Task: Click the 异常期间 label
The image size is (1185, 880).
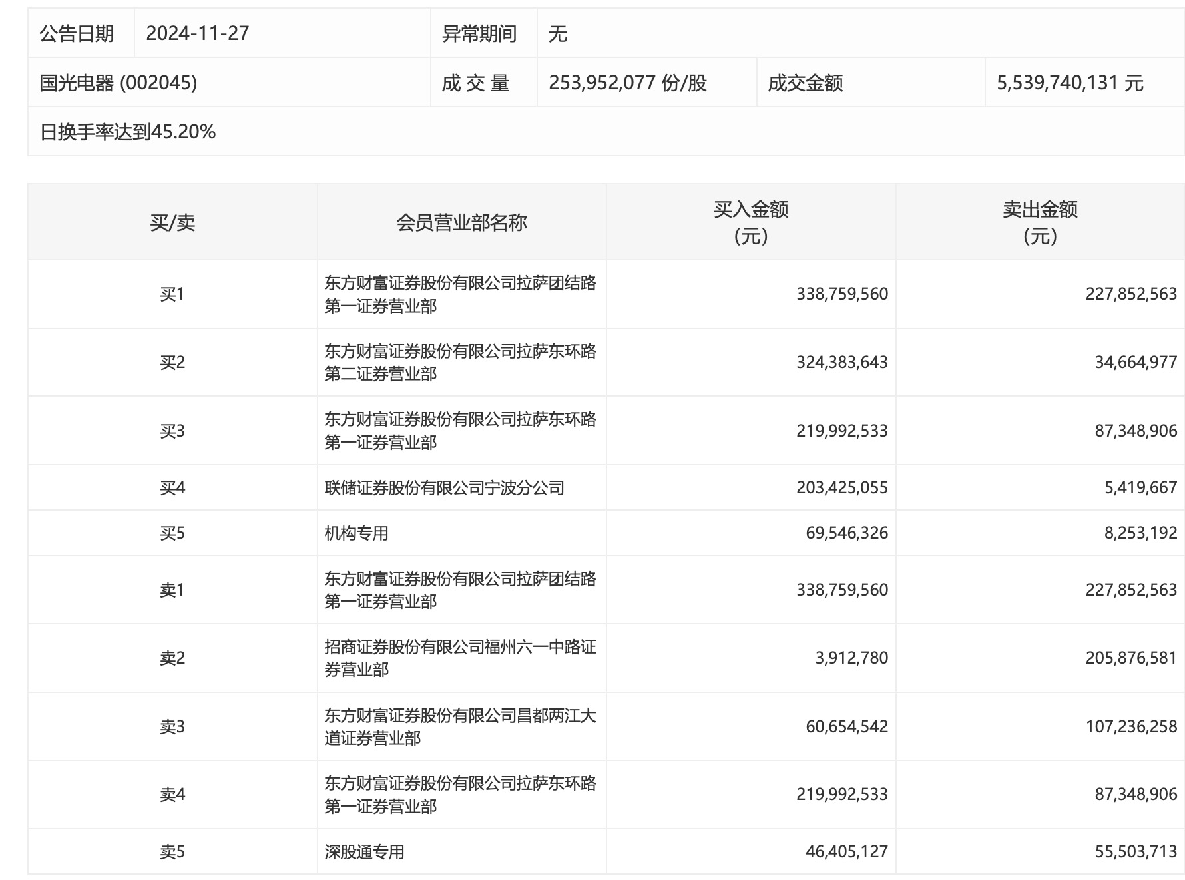Action: (479, 33)
